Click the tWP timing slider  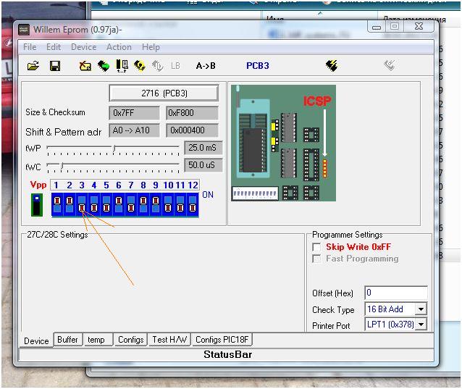pyautogui.click(x=113, y=148)
